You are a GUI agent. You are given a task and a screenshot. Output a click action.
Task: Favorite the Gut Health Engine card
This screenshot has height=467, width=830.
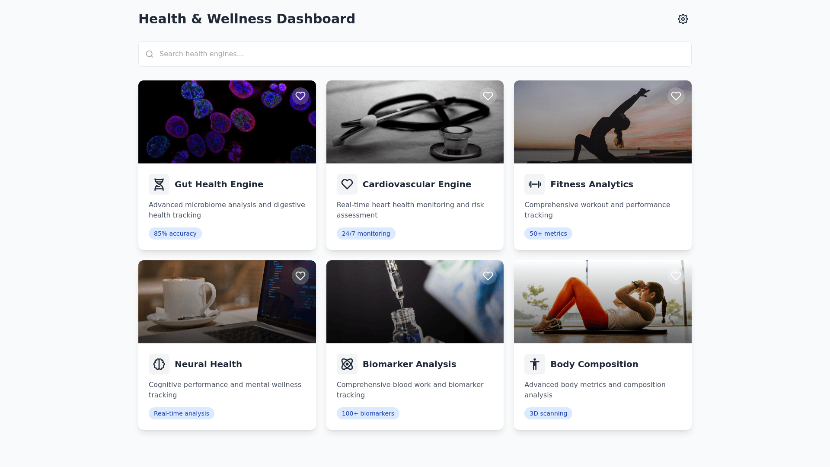pyautogui.click(x=300, y=96)
